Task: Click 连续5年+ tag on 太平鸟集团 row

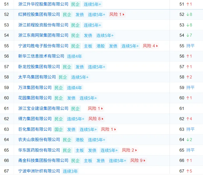Action: pos(80,77)
